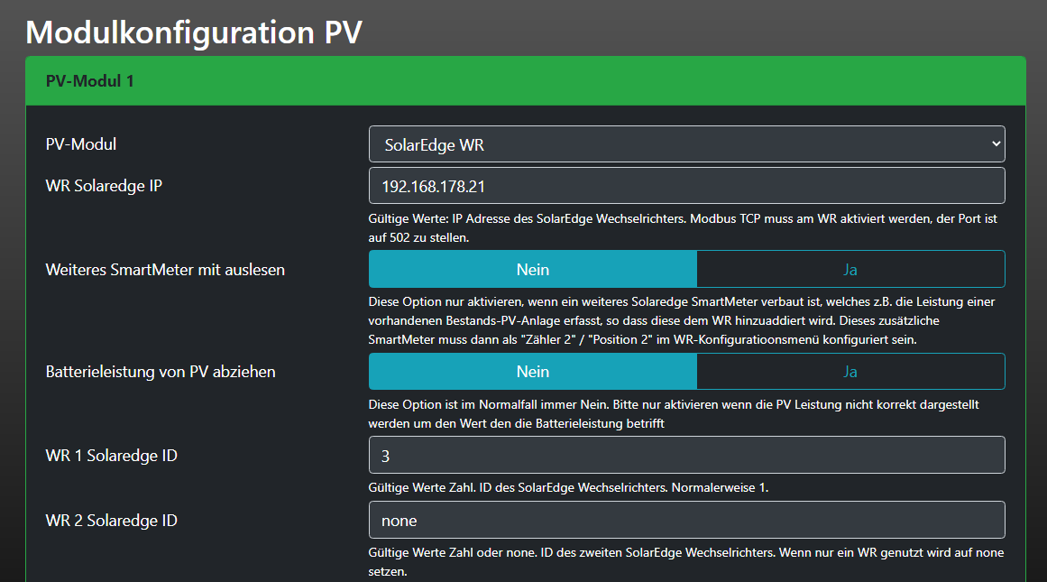Click the WR Solaredge IP label
This screenshot has height=582, width=1047.
click(104, 186)
